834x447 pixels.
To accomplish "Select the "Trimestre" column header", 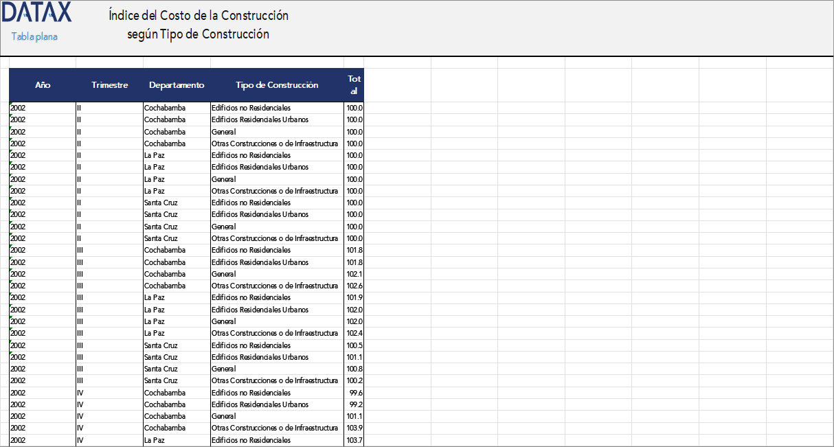I will coord(111,84).
